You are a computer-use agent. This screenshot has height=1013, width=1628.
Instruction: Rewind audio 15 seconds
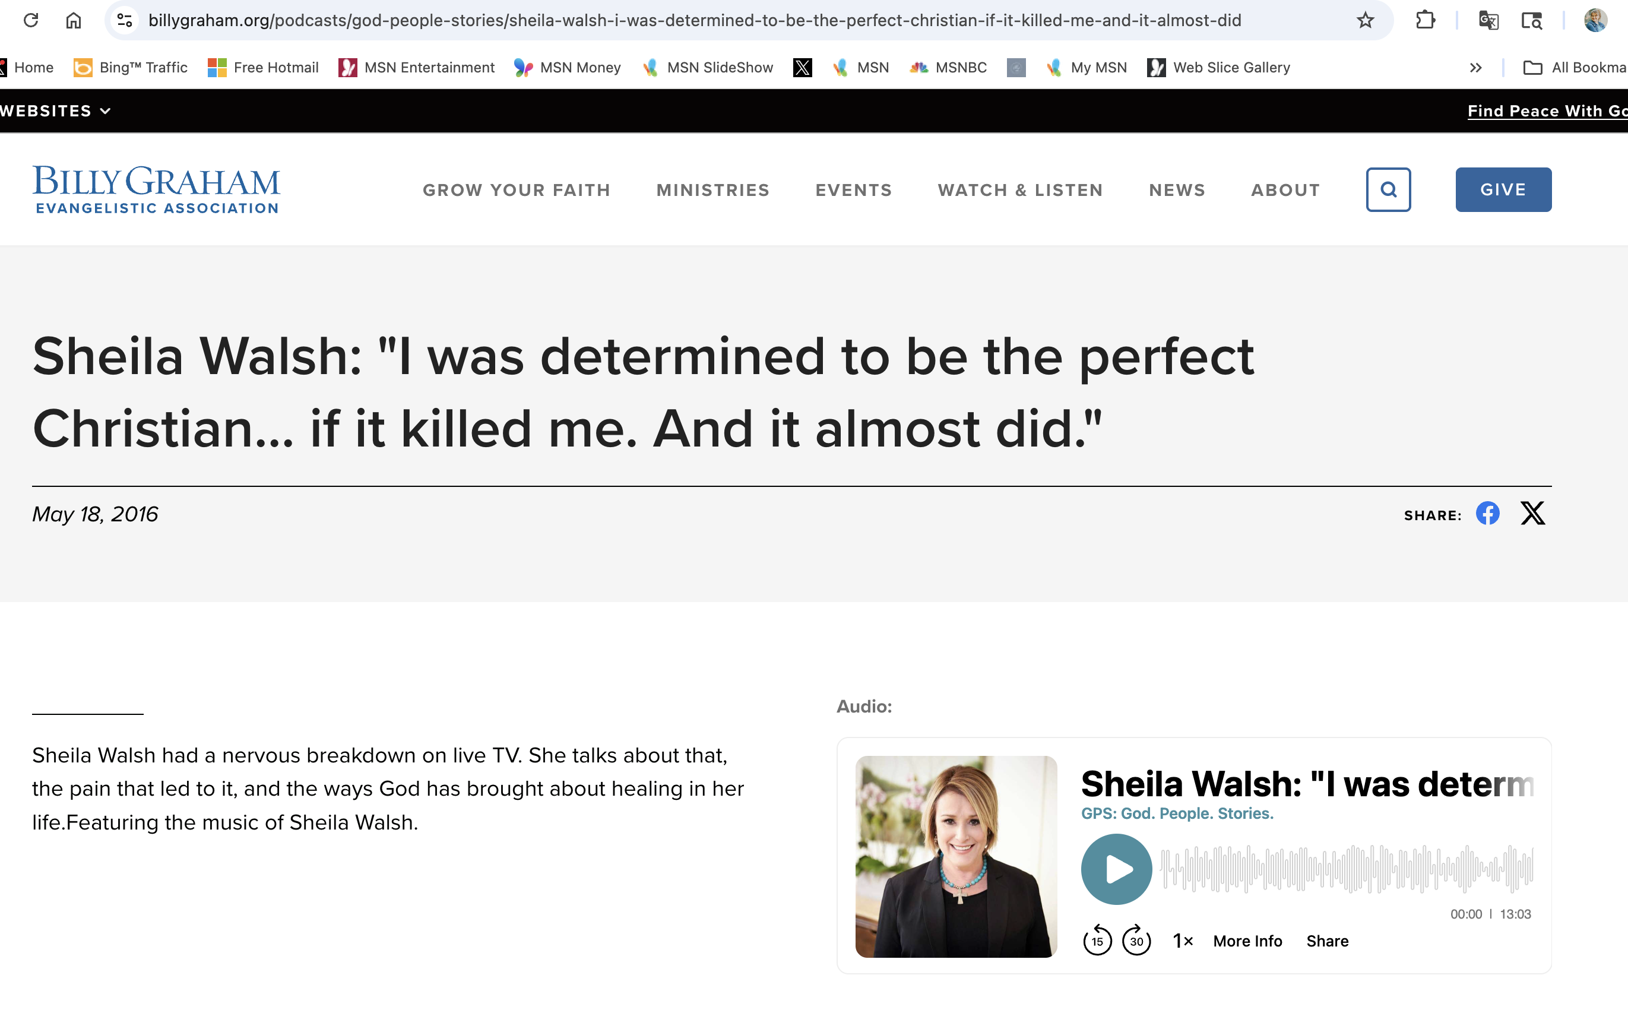point(1097,941)
